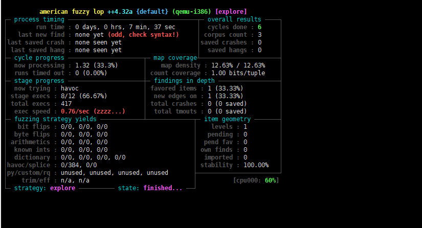Click the '{default}' label in the title
422x228 pixels.
click(x=152, y=12)
